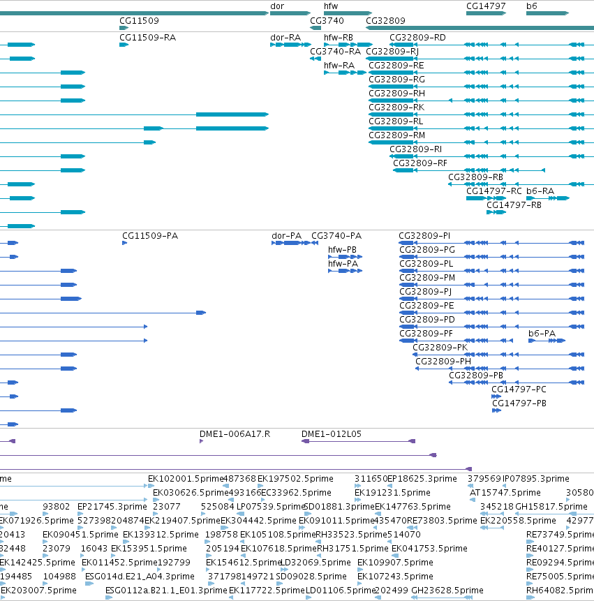Click protein label CG3740-PA
594x601 pixels.
(336, 236)
